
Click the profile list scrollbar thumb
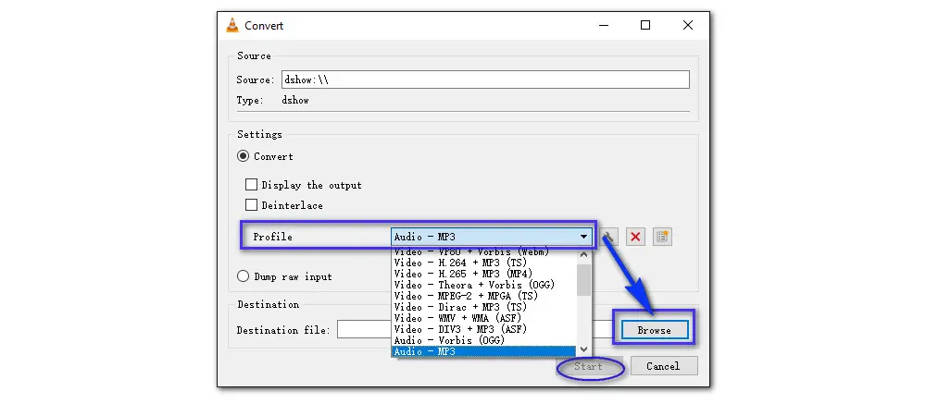(x=583, y=280)
